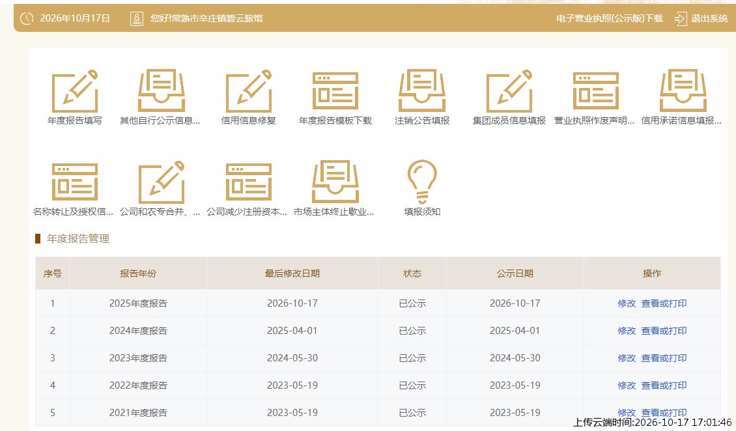Select the 2025年度报告 cell
The width and height of the screenshot is (736, 431).
point(138,303)
